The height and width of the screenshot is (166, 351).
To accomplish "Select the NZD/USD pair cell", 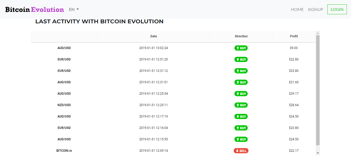I will click(64, 105).
